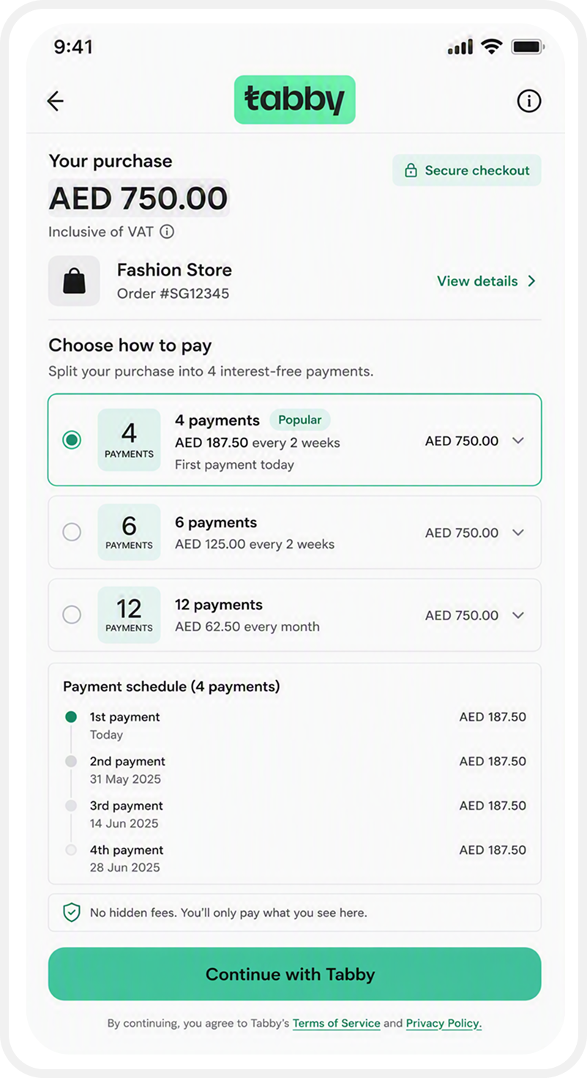Select the 6 payments radio button
This screenshot has width=587, height=1078.
72,532
